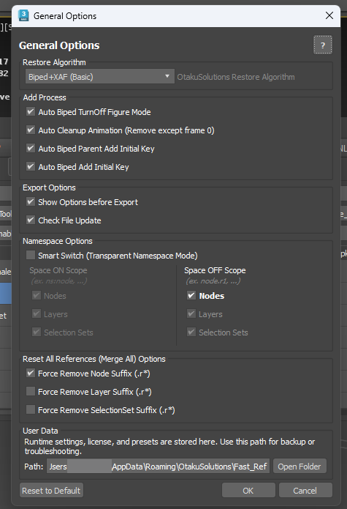Click the Cancel button
The width and height of the screenshot is (347, 509).
[305, 490]
